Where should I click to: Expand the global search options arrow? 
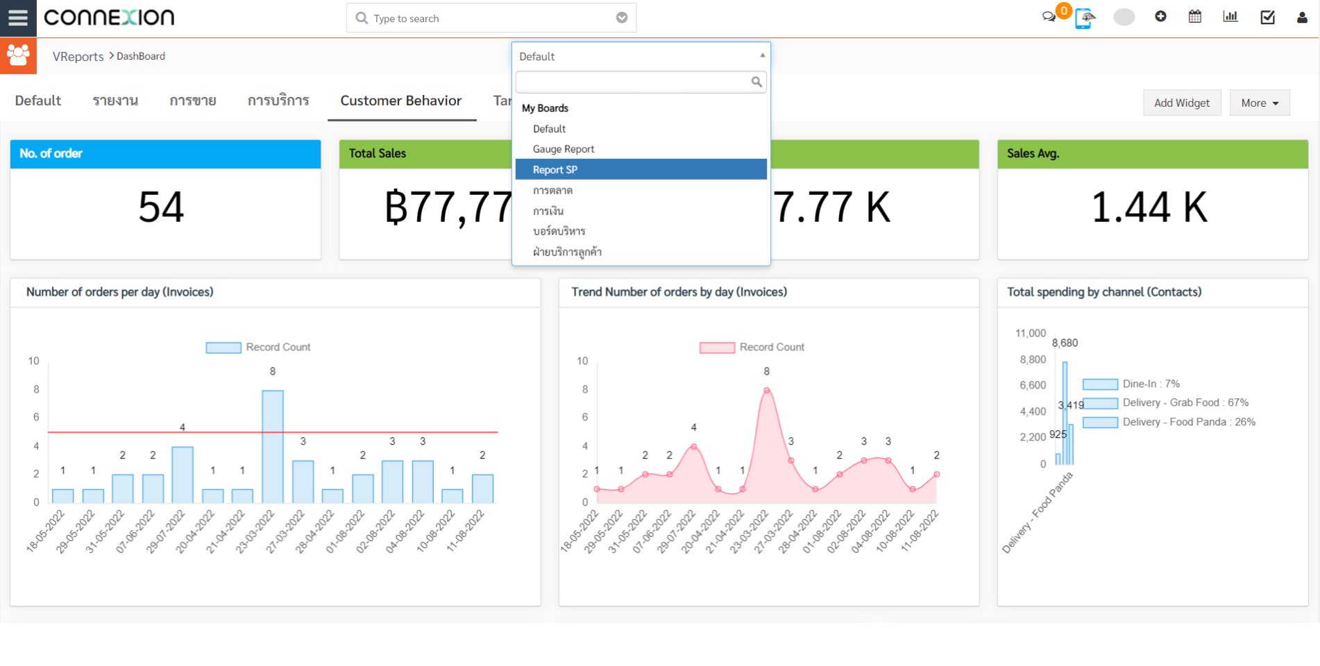[622, 18]
